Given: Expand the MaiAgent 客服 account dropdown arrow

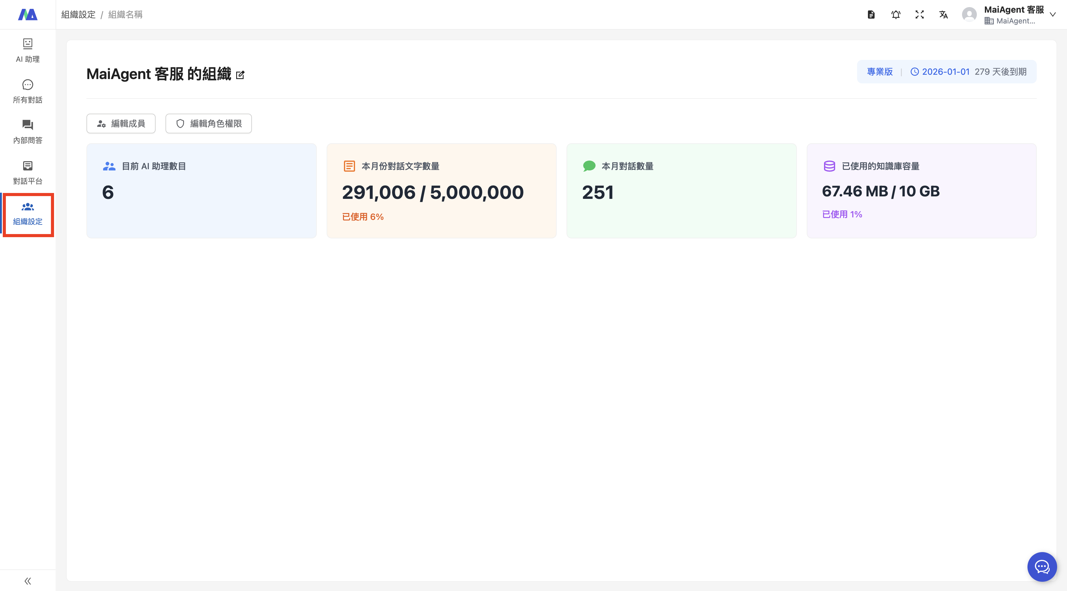Looking at the screenshot, I should point(1052,15).
